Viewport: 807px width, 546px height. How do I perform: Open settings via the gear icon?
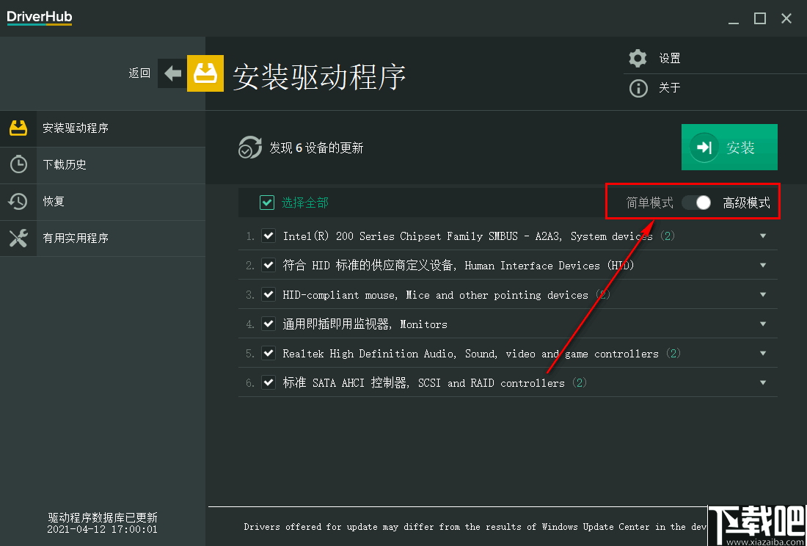coord(638,58)
